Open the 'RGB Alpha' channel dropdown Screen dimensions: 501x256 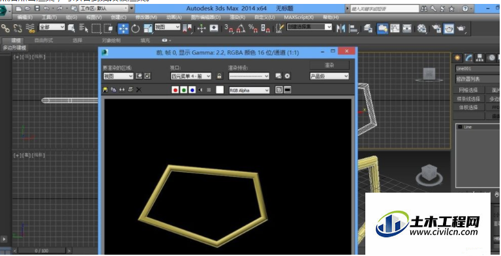coord(249,90)
